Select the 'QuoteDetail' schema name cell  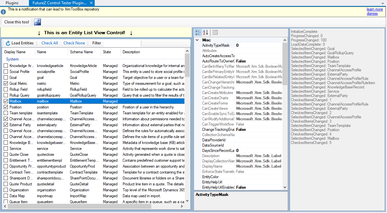(x=79, y=184)
